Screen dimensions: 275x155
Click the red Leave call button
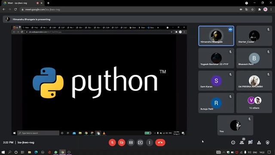click(x=160, y=143)
